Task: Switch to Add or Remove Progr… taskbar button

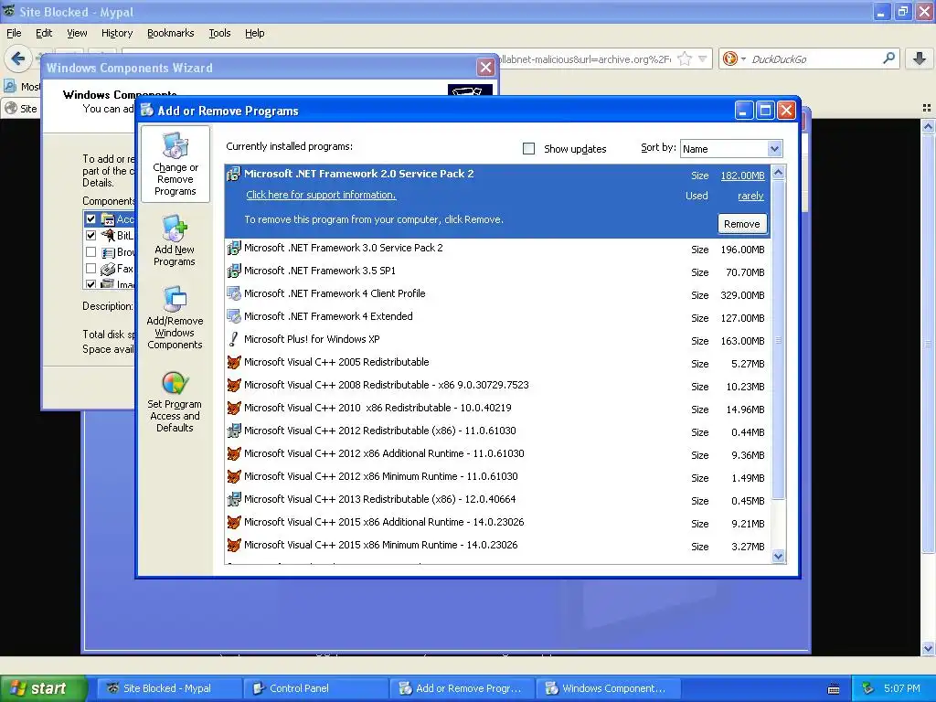Action: (463, 688)
